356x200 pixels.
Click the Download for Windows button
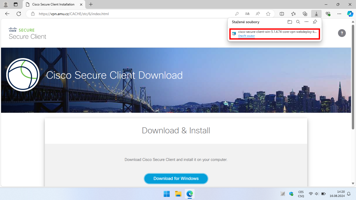(x=176, y=178)
